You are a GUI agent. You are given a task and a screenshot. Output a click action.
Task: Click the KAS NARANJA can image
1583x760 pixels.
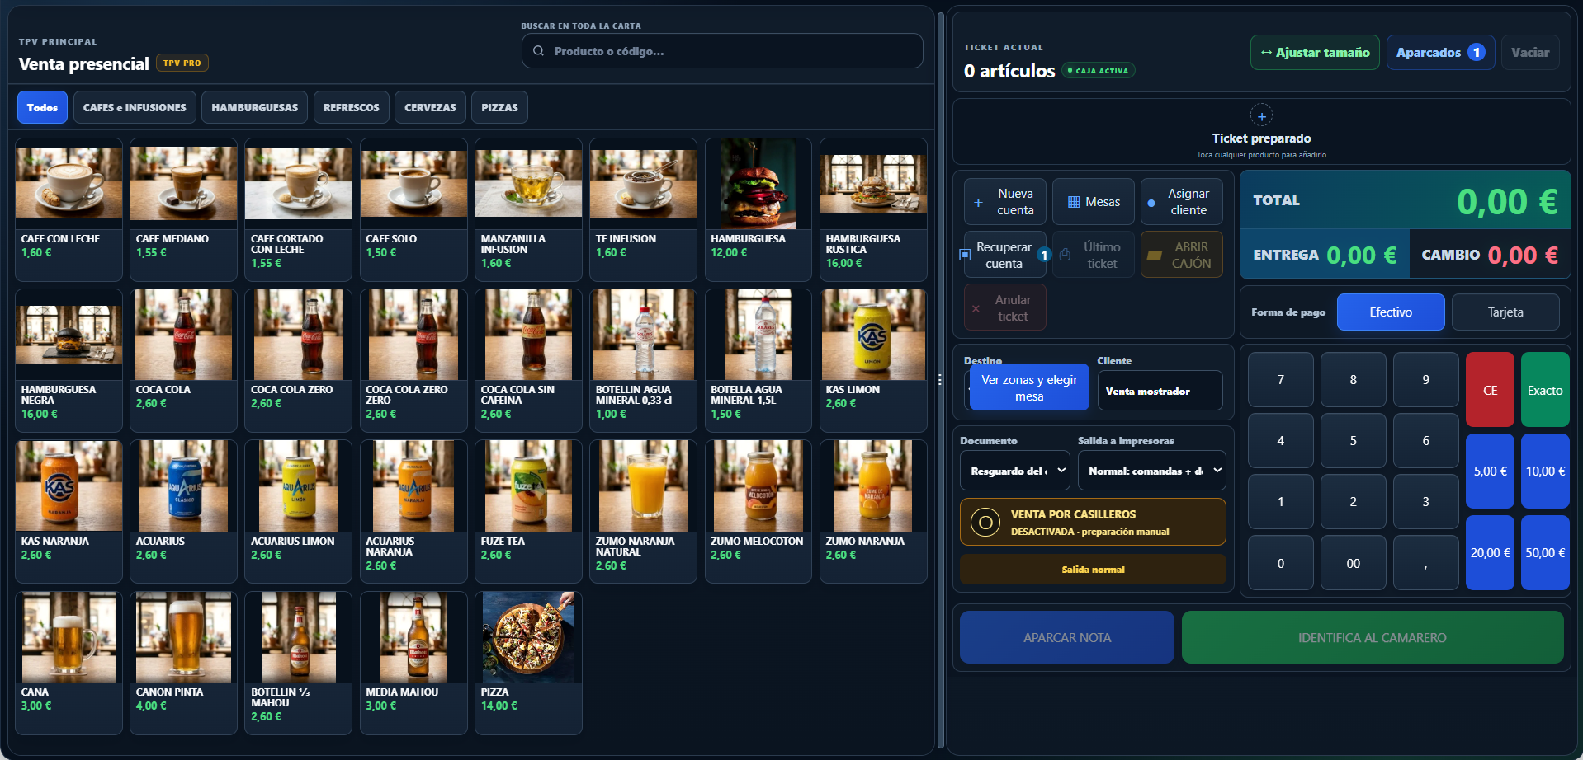69,486
